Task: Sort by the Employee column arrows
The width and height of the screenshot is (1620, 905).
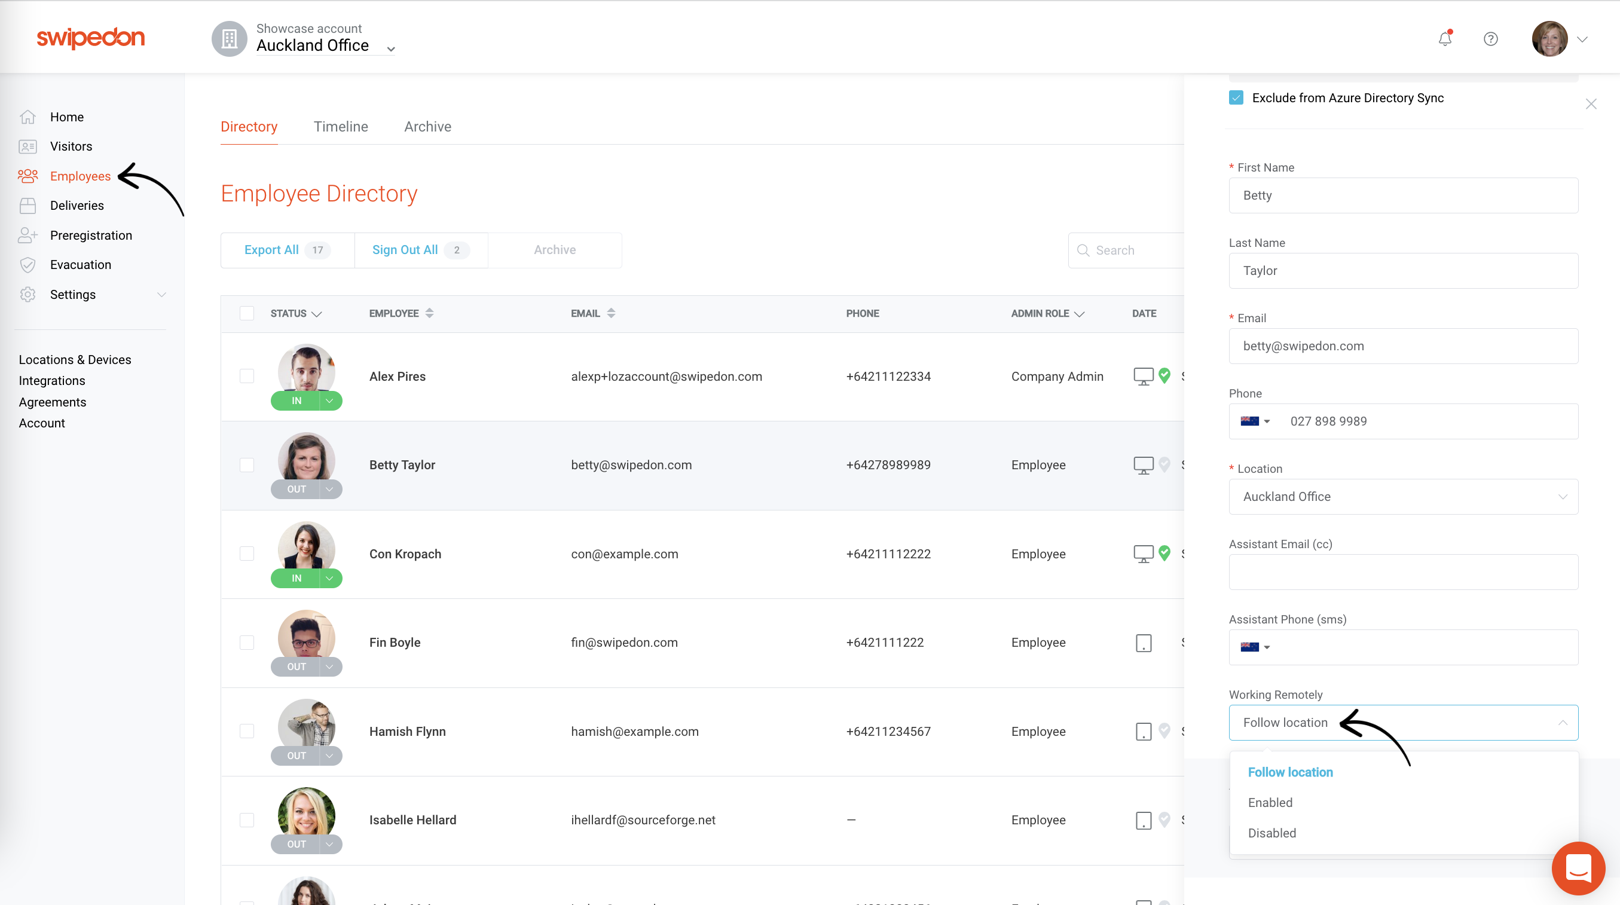Action: [429, 313]
